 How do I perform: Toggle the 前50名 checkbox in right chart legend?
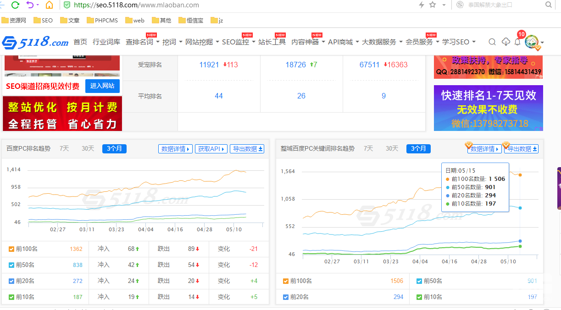click(419, 281)
